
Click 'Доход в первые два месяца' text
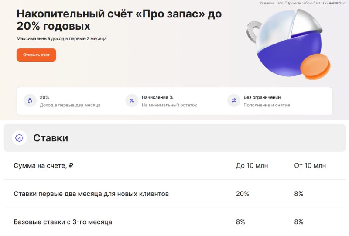(x=70, y=105)
